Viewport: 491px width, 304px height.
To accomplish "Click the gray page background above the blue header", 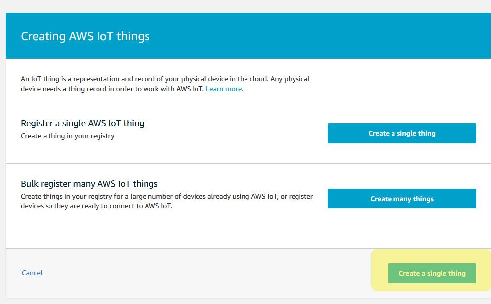I will [247, 6].
